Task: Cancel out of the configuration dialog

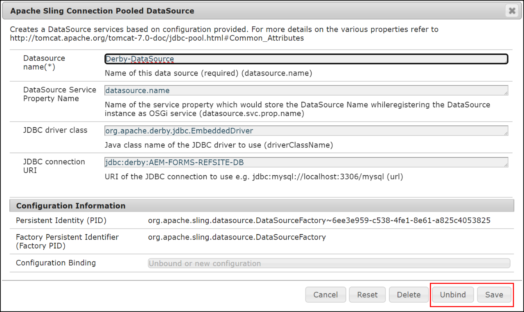Action: point(325,294)
